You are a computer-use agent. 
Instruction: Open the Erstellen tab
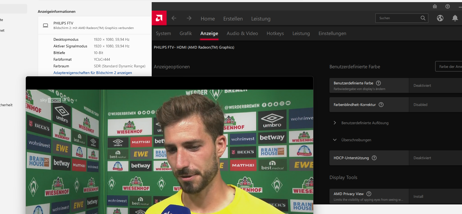(x=233, y=19)
